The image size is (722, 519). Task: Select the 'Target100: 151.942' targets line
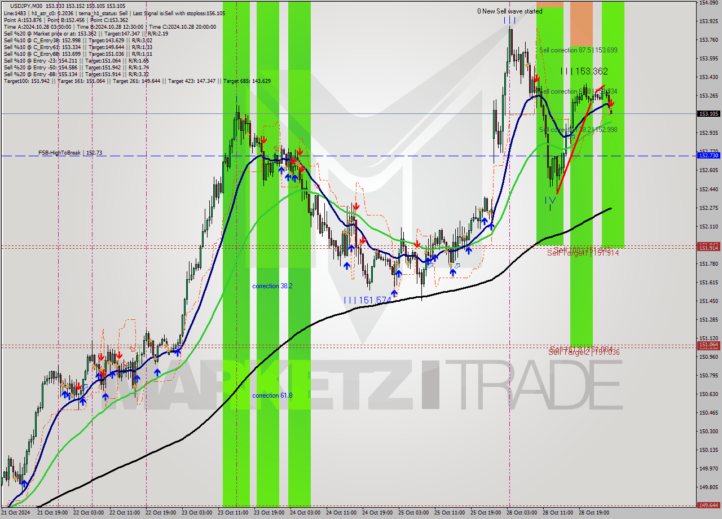tap(137, 81)
